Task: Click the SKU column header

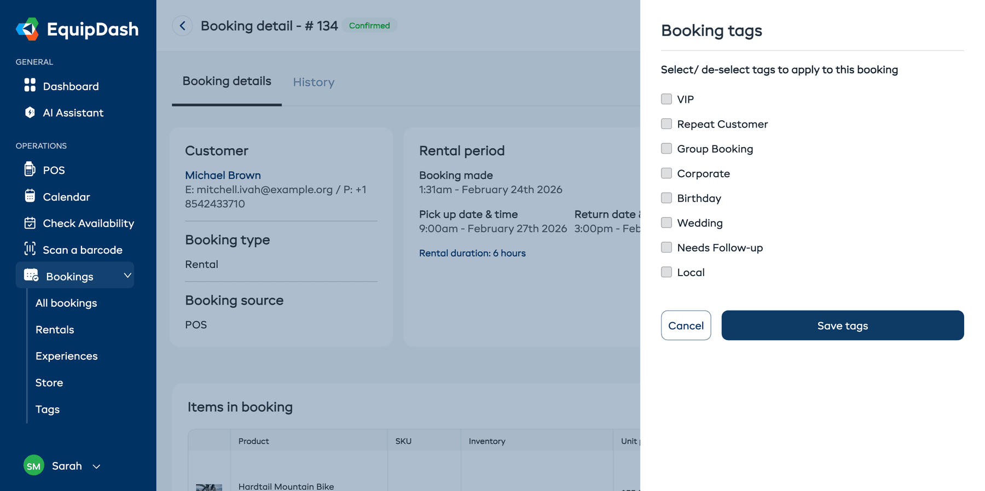Action: (x=403, y=441)
